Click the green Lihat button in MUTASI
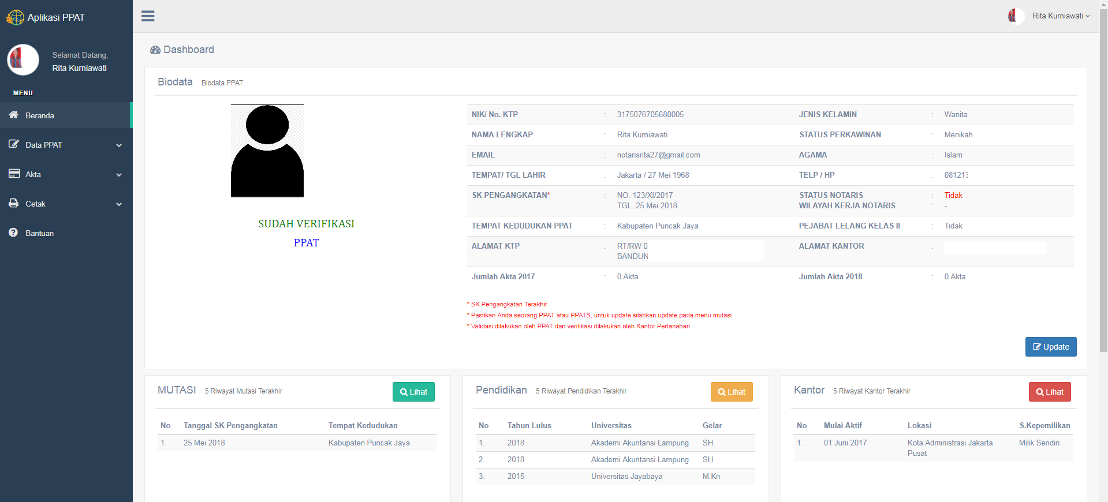Screen dimensions: 1108x502 click(x=413, y=392)
